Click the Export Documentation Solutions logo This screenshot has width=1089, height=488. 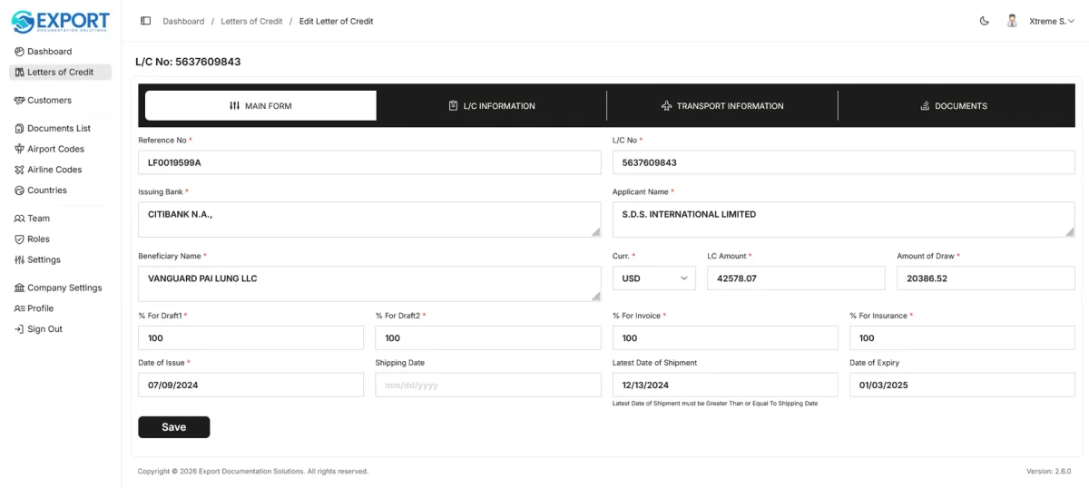pos(60,21)
